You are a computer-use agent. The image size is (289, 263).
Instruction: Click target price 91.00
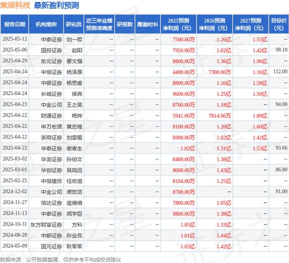[x=282, y=191]
